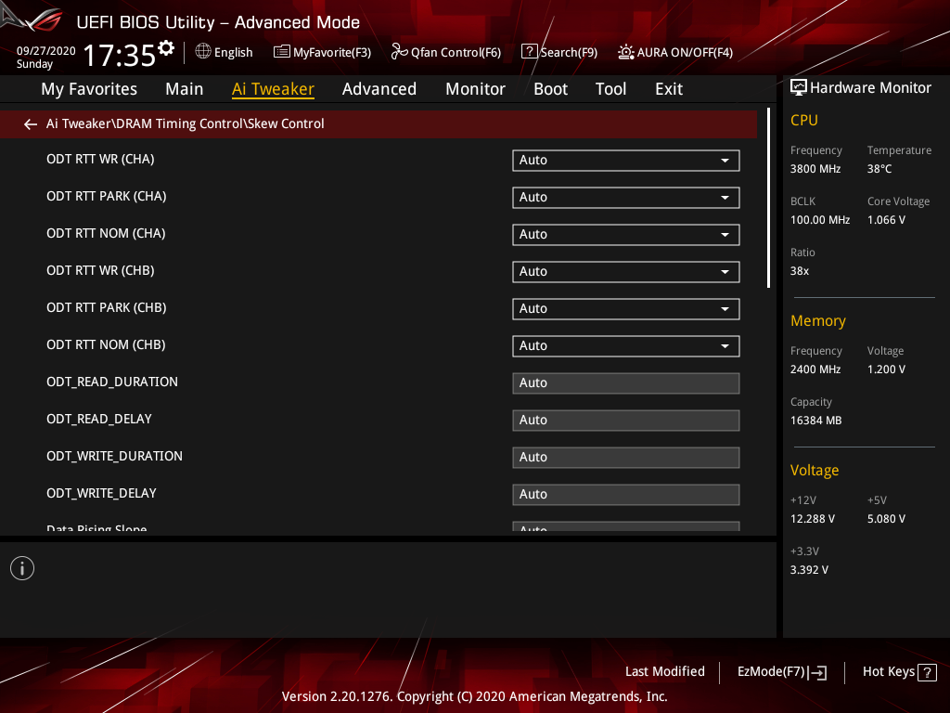
Task: Click ODT_READ_DELAY input field
Action: point(626,421)
